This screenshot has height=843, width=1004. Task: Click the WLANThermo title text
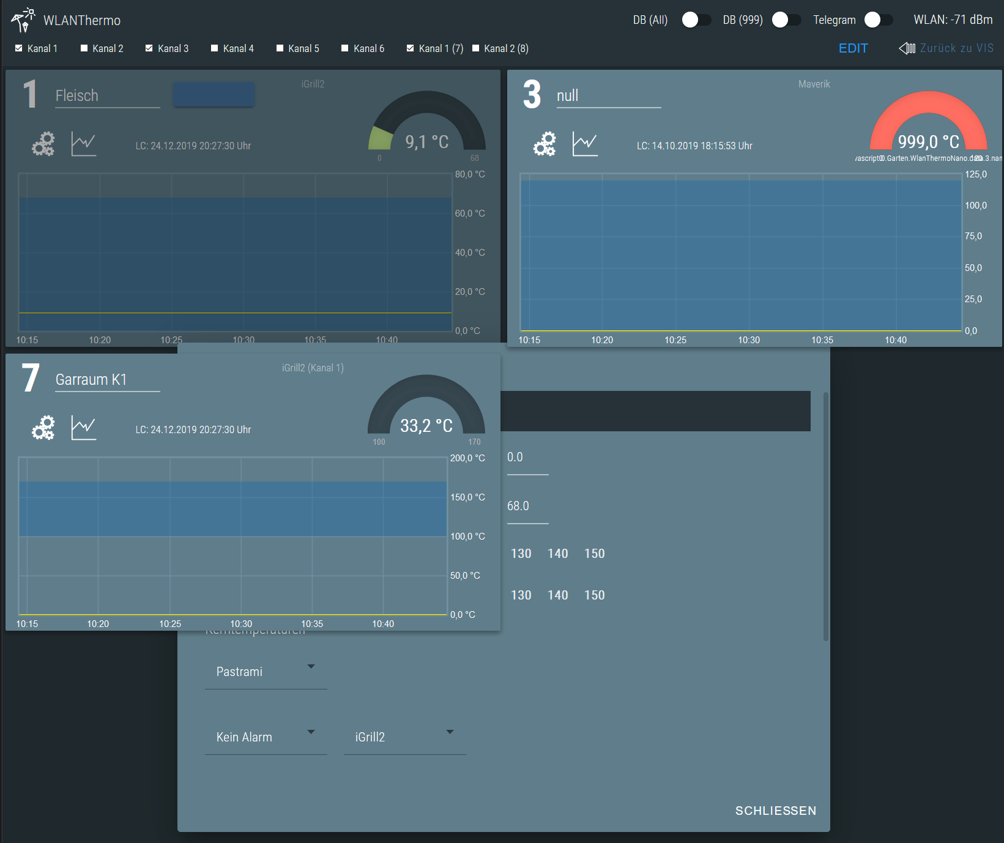tap(82, 20)
